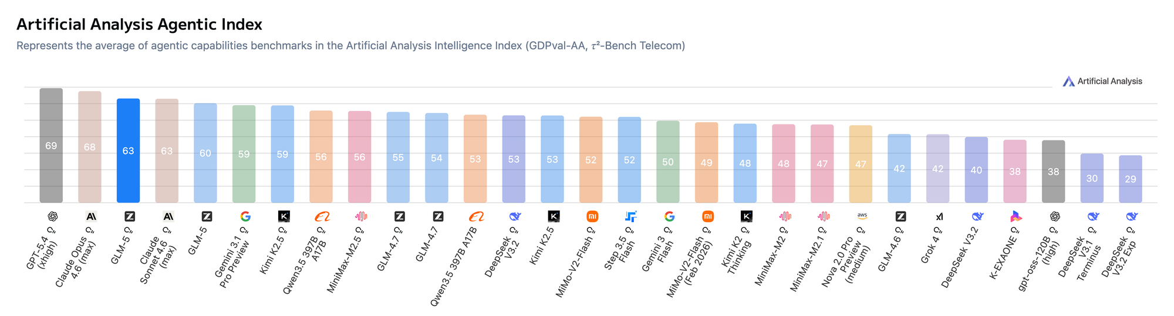
Task: Click the DeepSeek V3.2 Exp bar showing 29
Action: (x=1130, y=179)
